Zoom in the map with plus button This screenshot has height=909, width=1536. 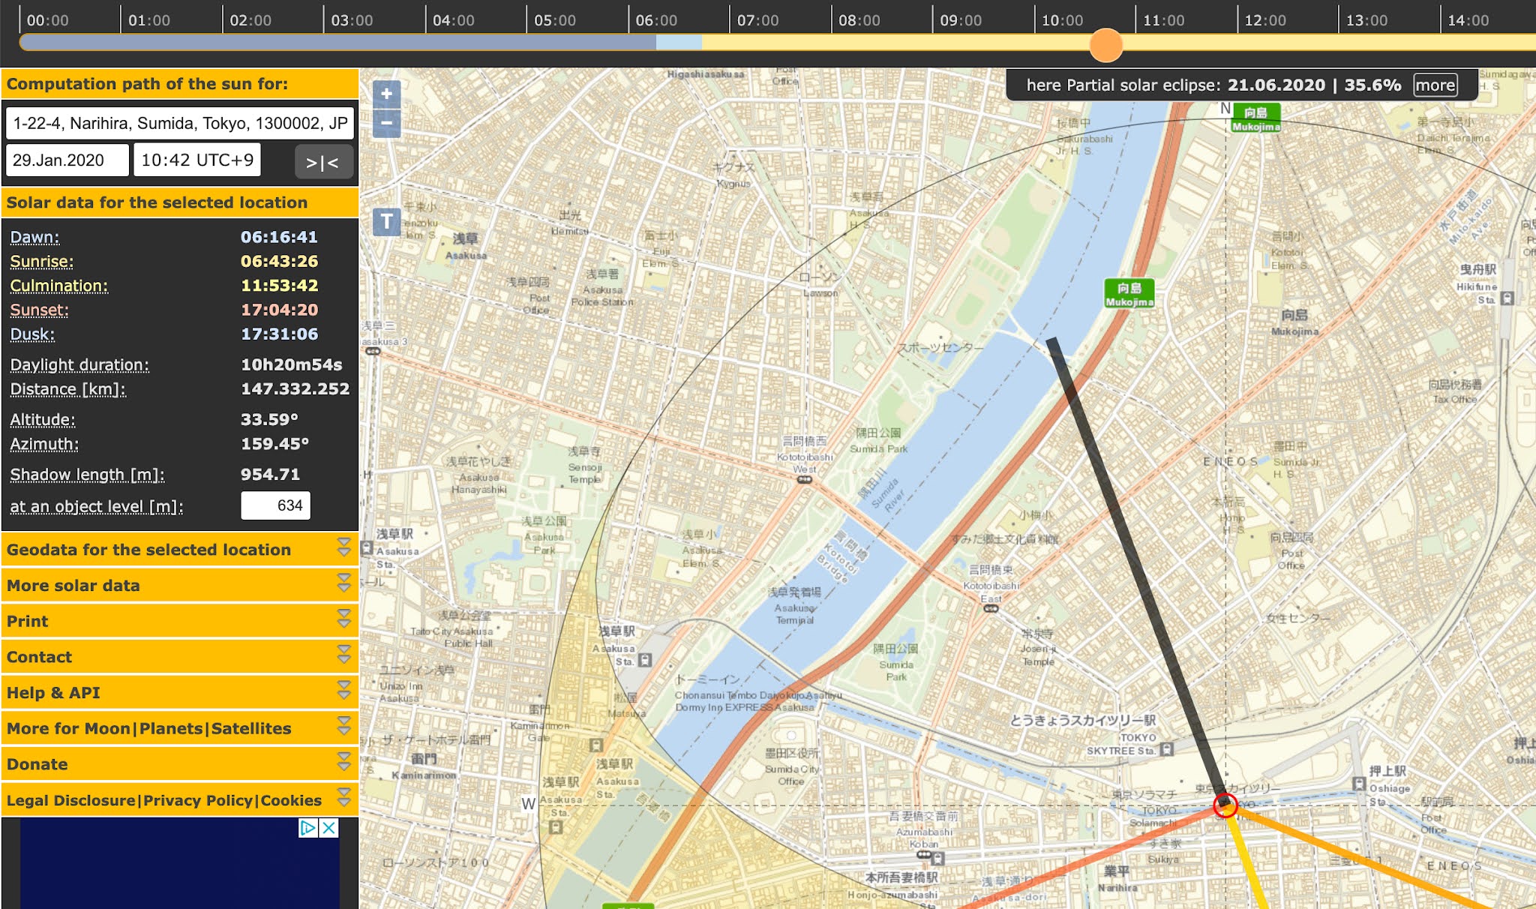coord(386,94)
